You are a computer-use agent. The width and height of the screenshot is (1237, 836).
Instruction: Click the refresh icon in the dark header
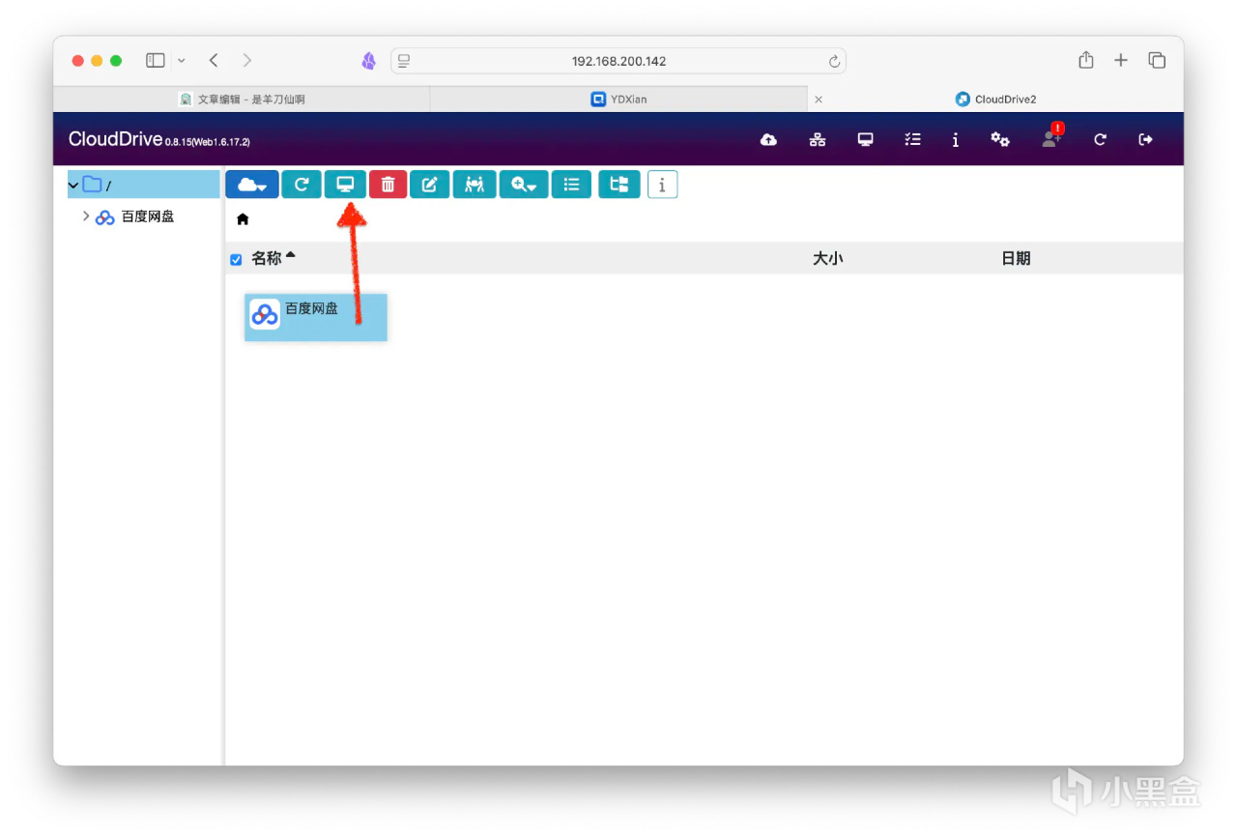(x=1100, y=139)
